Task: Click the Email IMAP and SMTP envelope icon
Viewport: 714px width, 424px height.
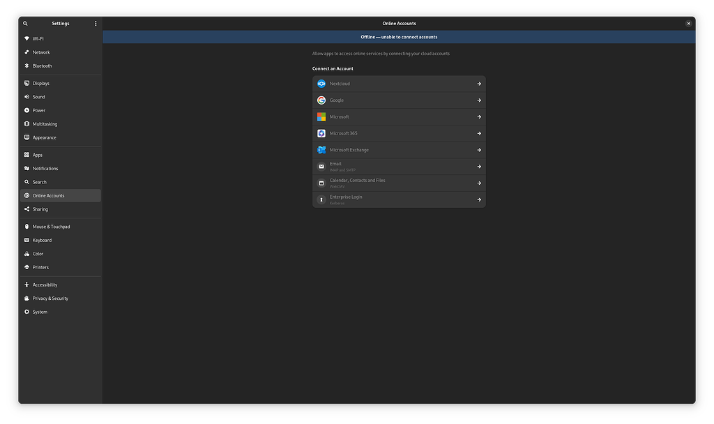Action: click(x=321, y=166)
